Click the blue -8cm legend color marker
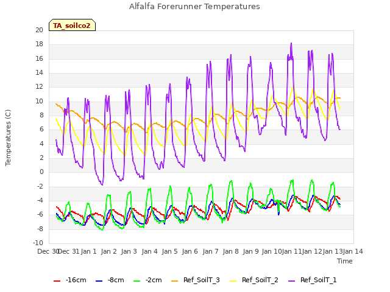The height and width of the screenshot is (292, 390). pos(99,281)
